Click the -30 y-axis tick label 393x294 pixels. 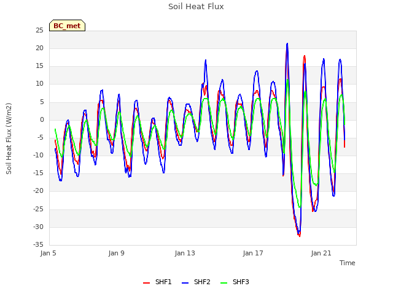click(x=38, y=227)
